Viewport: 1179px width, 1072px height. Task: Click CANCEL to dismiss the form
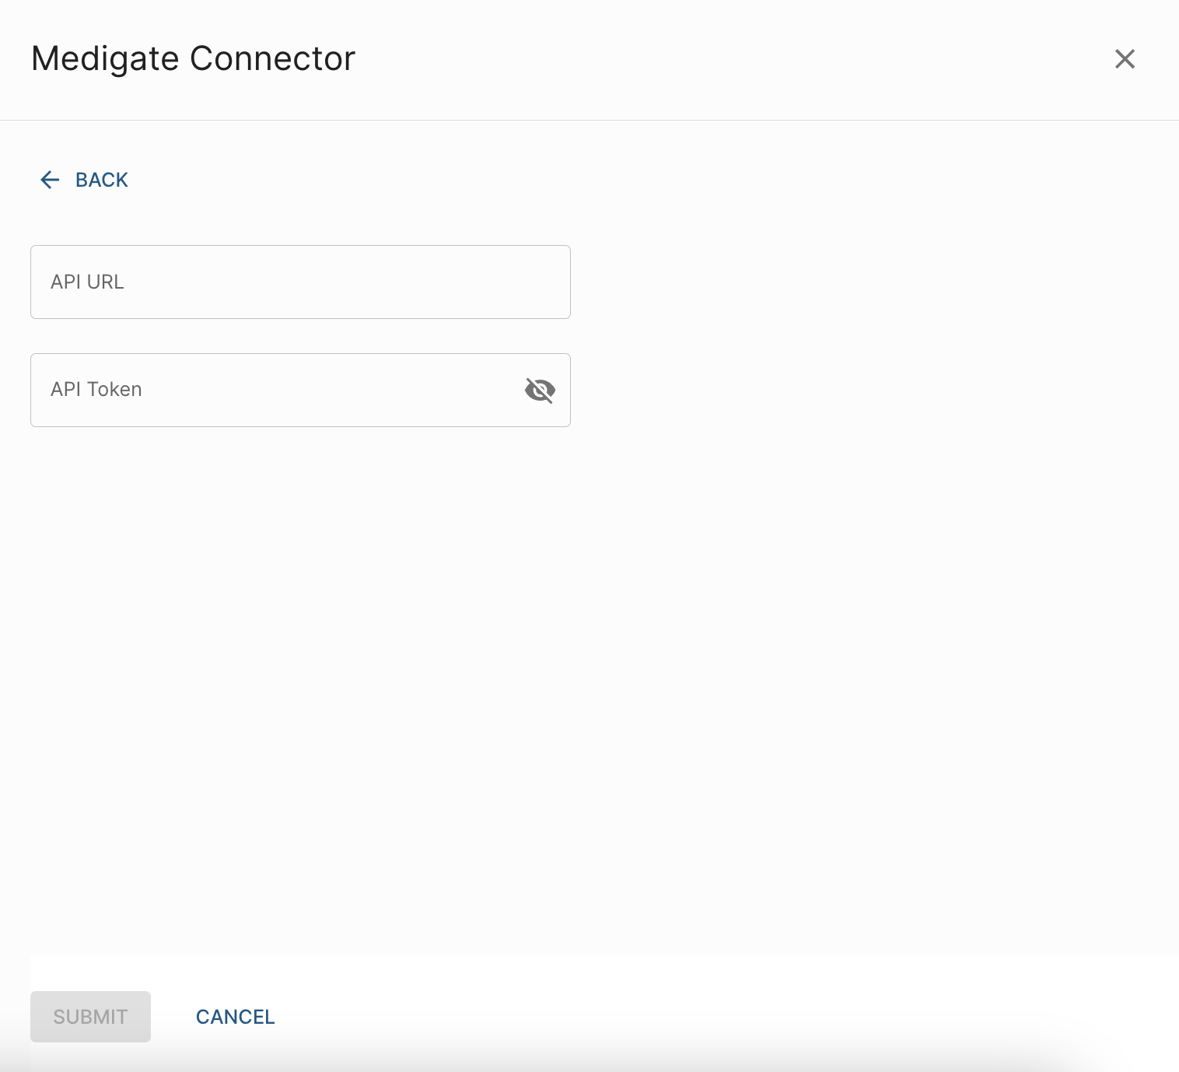[x=235, y=1017]
